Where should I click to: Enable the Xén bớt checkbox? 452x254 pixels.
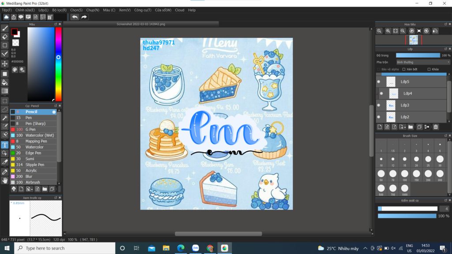tap(403, 69)
